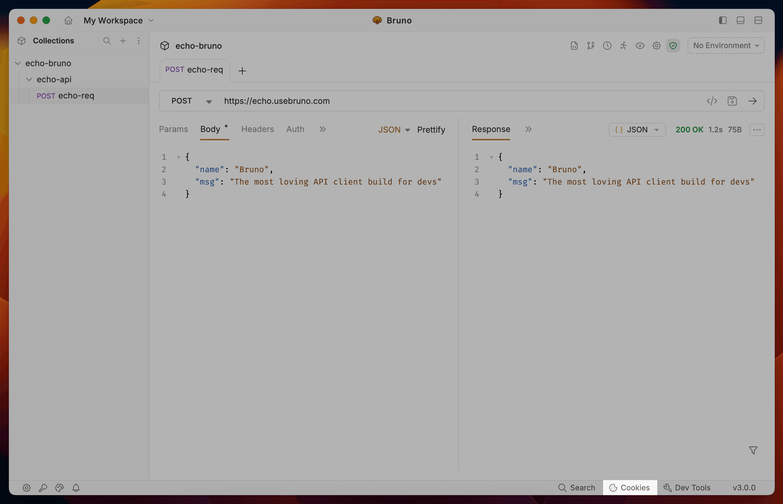Screen dimensions: 783x504
Task: Click the home icon in title bar
Action: coord(68,20)
